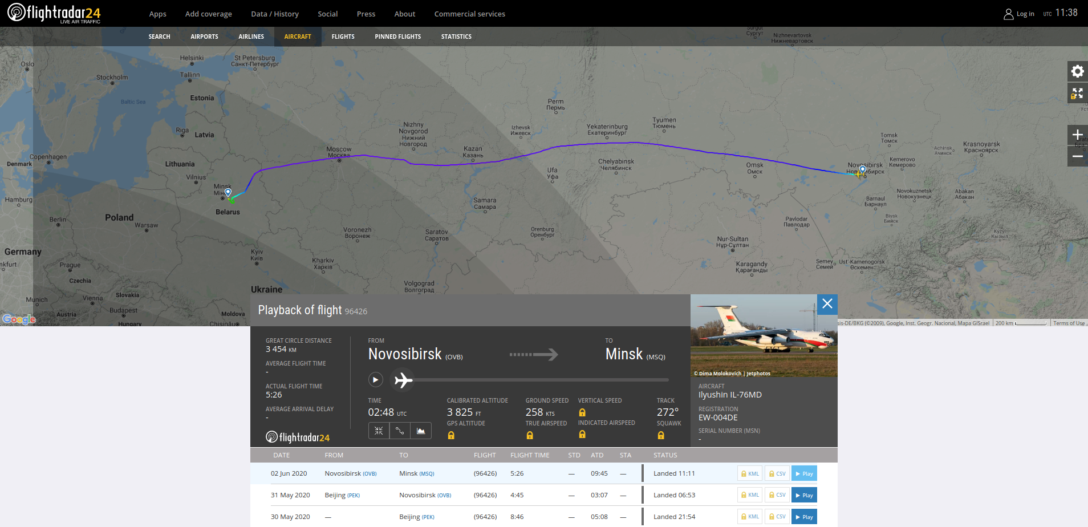Open the altitude graph chart icon
Viewport: 1088px width, 527px height.
[421, 431]
